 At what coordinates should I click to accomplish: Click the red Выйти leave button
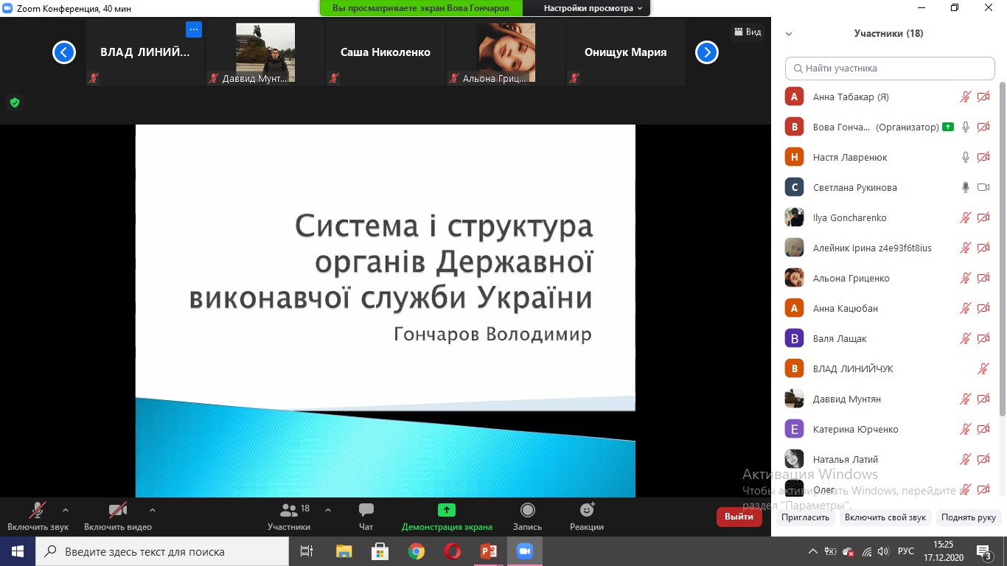[739, 517]
